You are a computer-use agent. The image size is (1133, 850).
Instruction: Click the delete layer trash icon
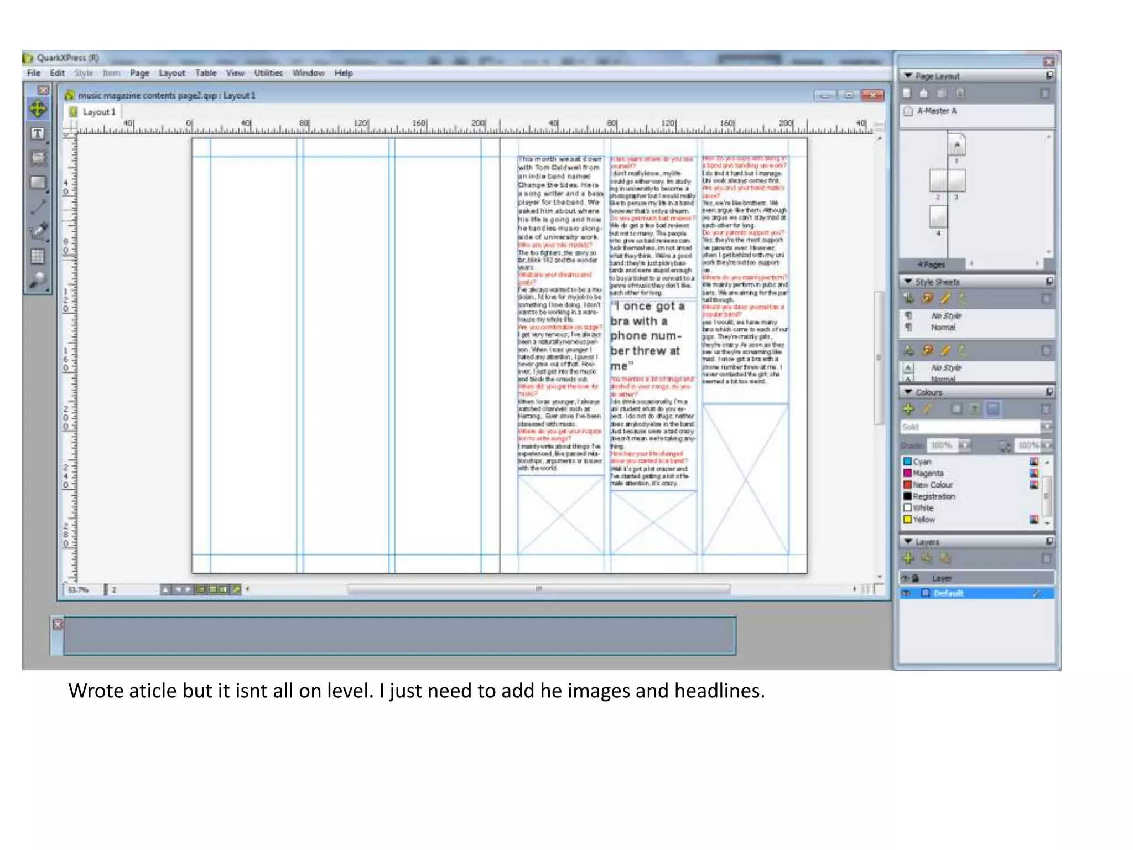click(1046, 558)
